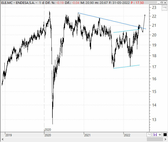This screenshot has width=168, height=142.
Task: Click the date F: 31-05-2022
Action: (119, 3)
